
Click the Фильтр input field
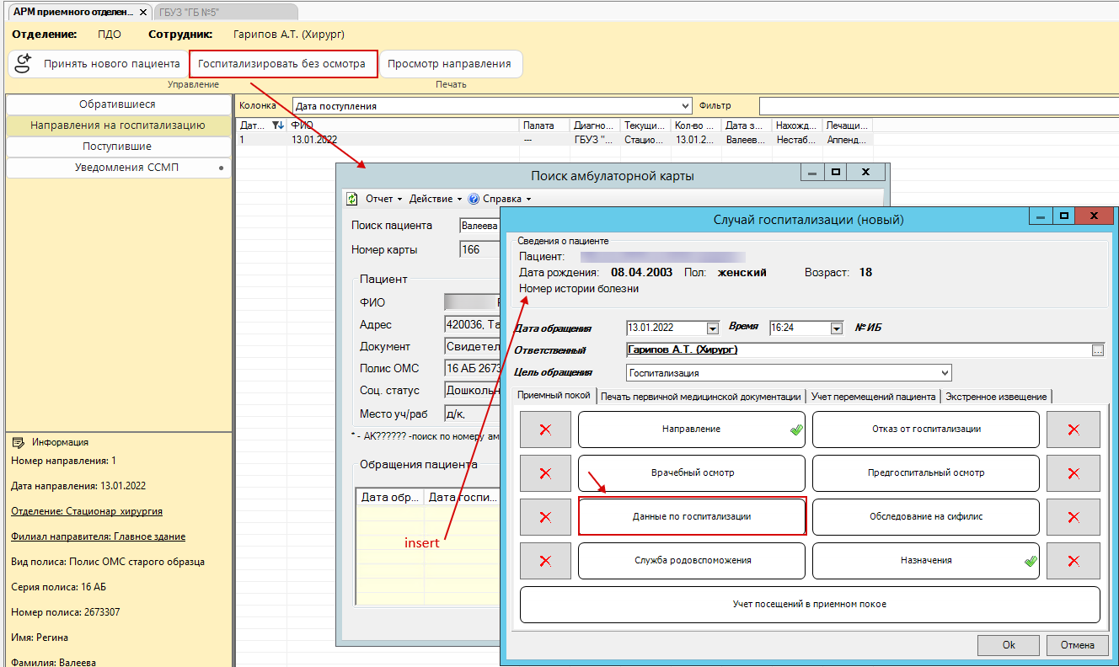point(937,106)
